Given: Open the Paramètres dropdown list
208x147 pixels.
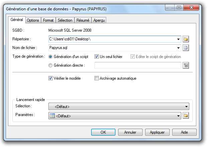Looking at the screenshot, I should point(179,116).
